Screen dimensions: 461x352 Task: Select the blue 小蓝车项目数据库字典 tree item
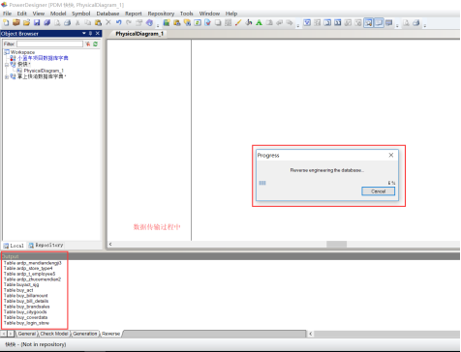click(x=43, y=58)
